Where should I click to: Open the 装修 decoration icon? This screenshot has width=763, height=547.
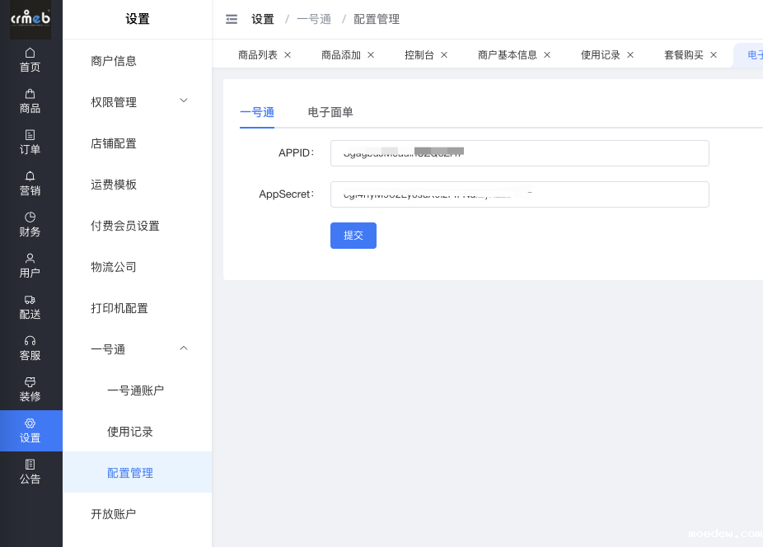point(30,382)
